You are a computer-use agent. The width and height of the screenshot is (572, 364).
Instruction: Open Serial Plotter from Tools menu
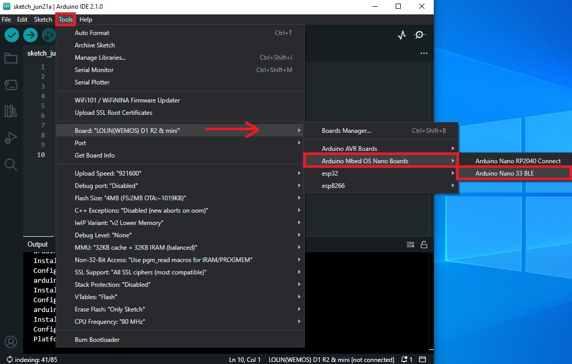[180, 82]
